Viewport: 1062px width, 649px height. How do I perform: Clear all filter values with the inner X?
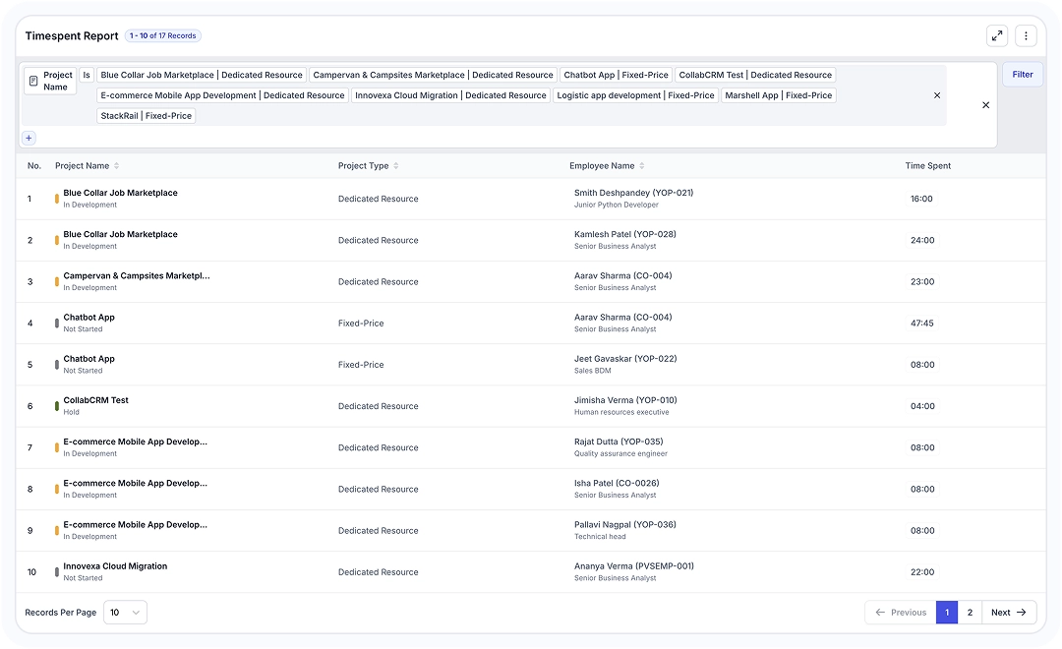coord(936,95)
